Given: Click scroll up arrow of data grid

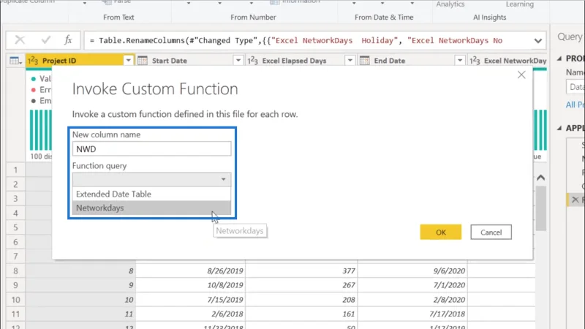Looking at the screenshot, I should 540,178.
